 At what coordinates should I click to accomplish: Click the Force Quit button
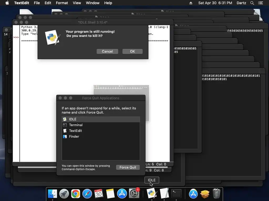click(128, 167)
